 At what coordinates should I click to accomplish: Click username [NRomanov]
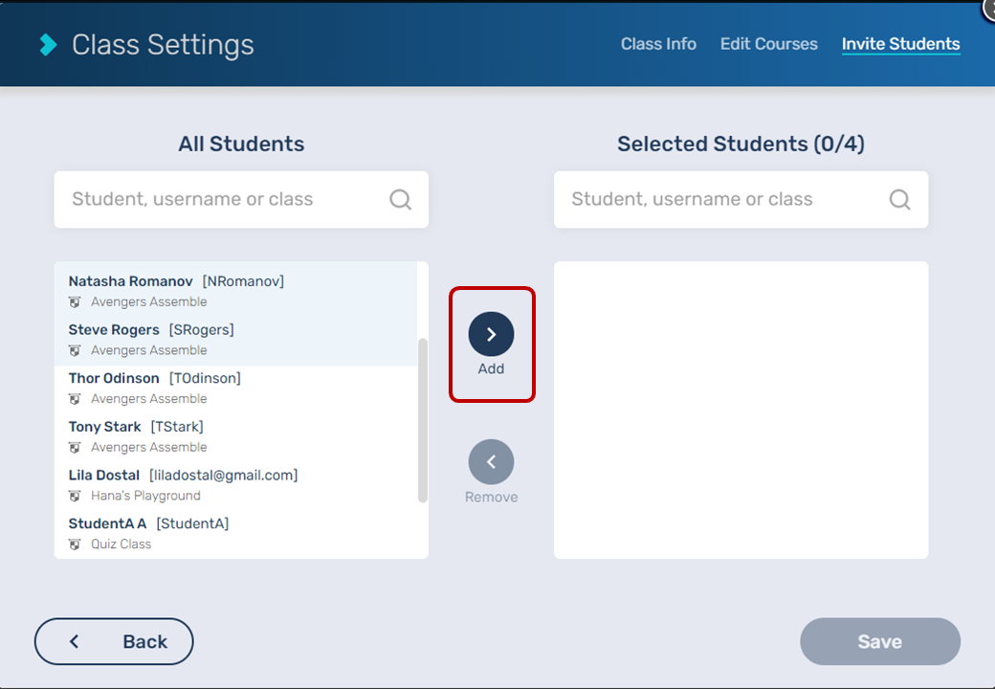click(243, 281)
